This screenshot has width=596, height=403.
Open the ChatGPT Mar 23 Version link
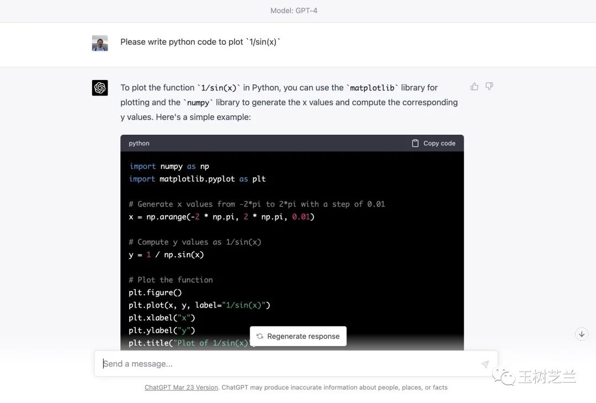(181, 388)
